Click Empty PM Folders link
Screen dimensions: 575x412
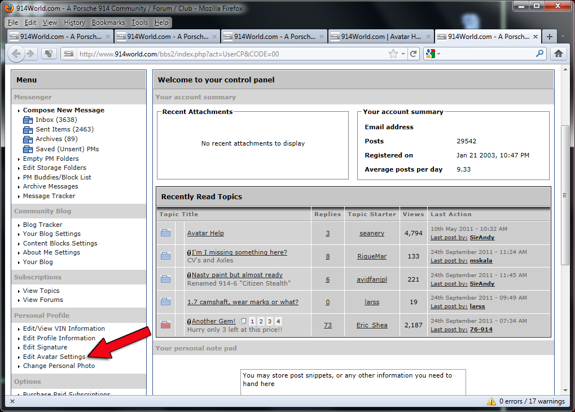[x=51, y=159]
